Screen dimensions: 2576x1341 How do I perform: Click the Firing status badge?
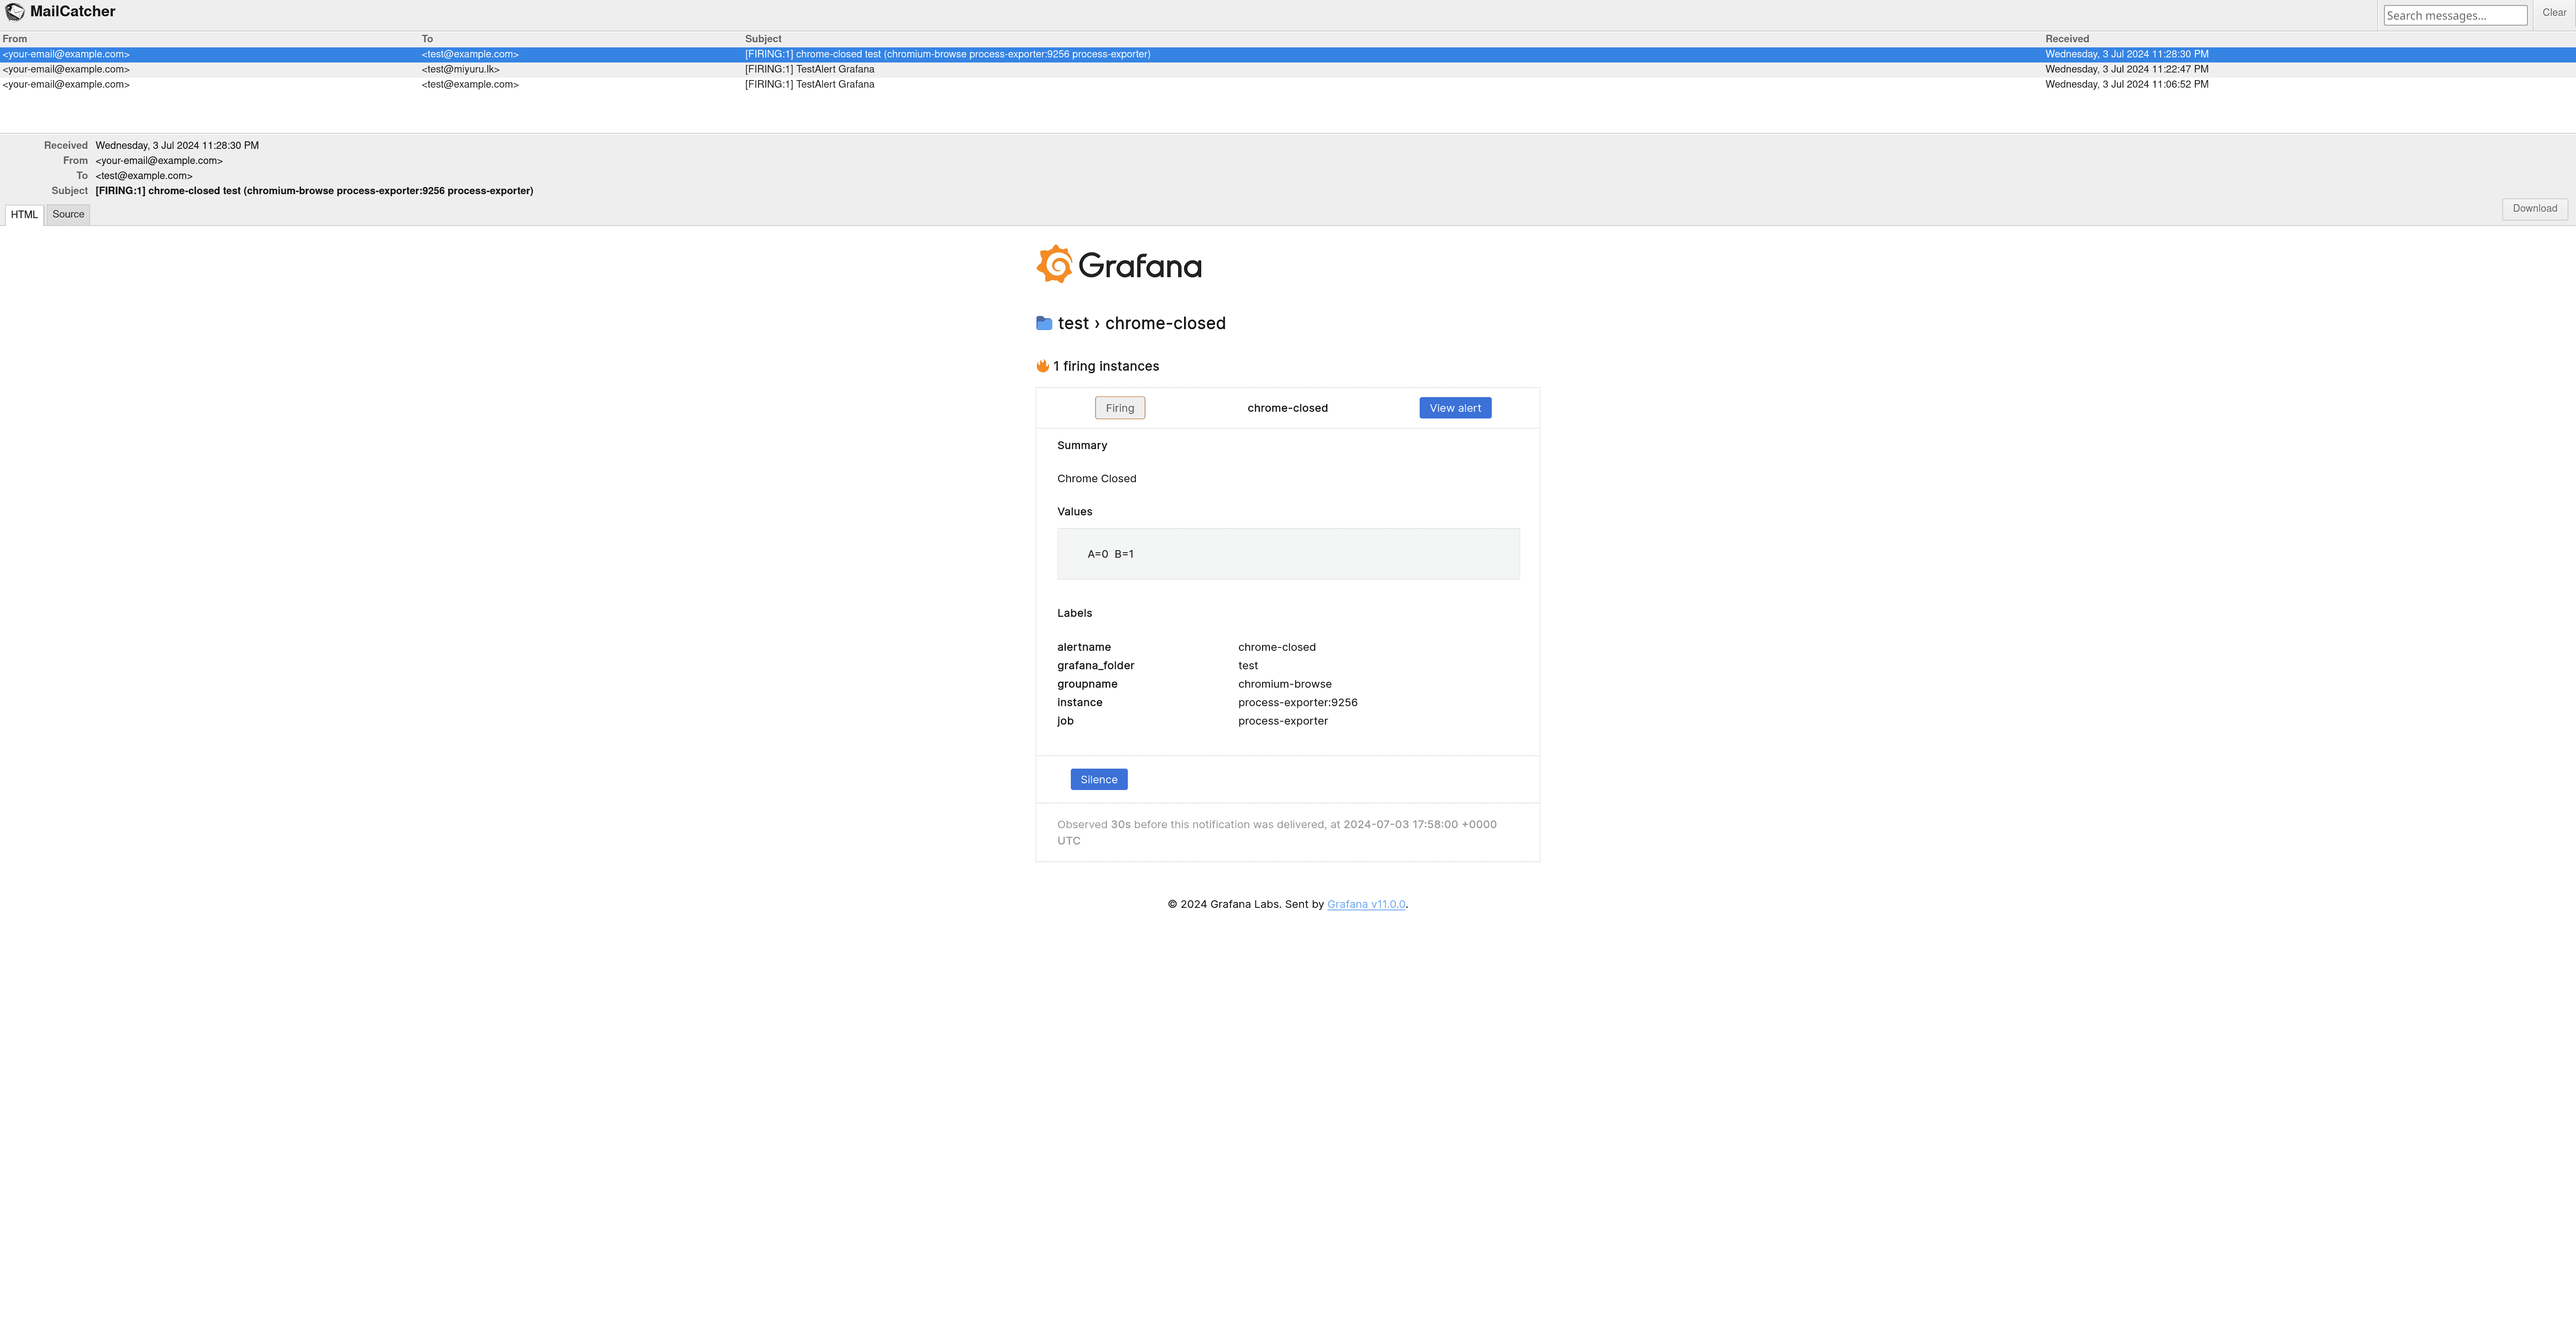[x=1119, y=408]
